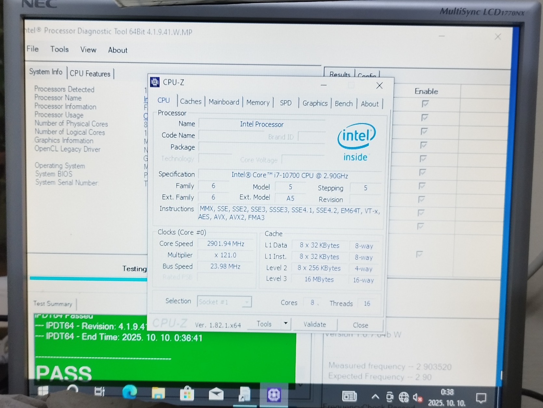Click the Specification field showing i7-10700

pos(290,176)
